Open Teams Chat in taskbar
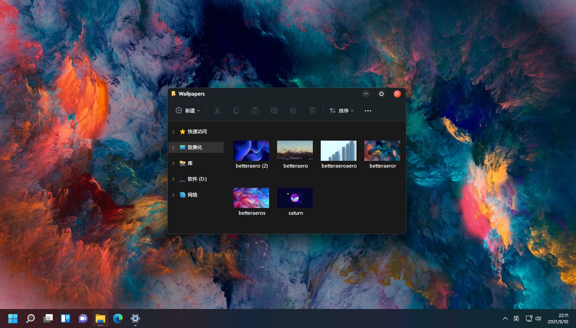Image resolution: width=576 pixels, height=328 pixels. click(83, 318)
